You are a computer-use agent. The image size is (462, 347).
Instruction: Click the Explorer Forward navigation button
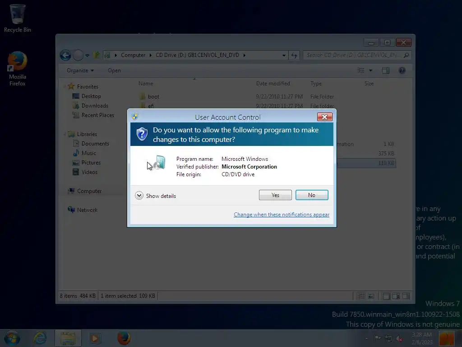(x=78, y=55)
